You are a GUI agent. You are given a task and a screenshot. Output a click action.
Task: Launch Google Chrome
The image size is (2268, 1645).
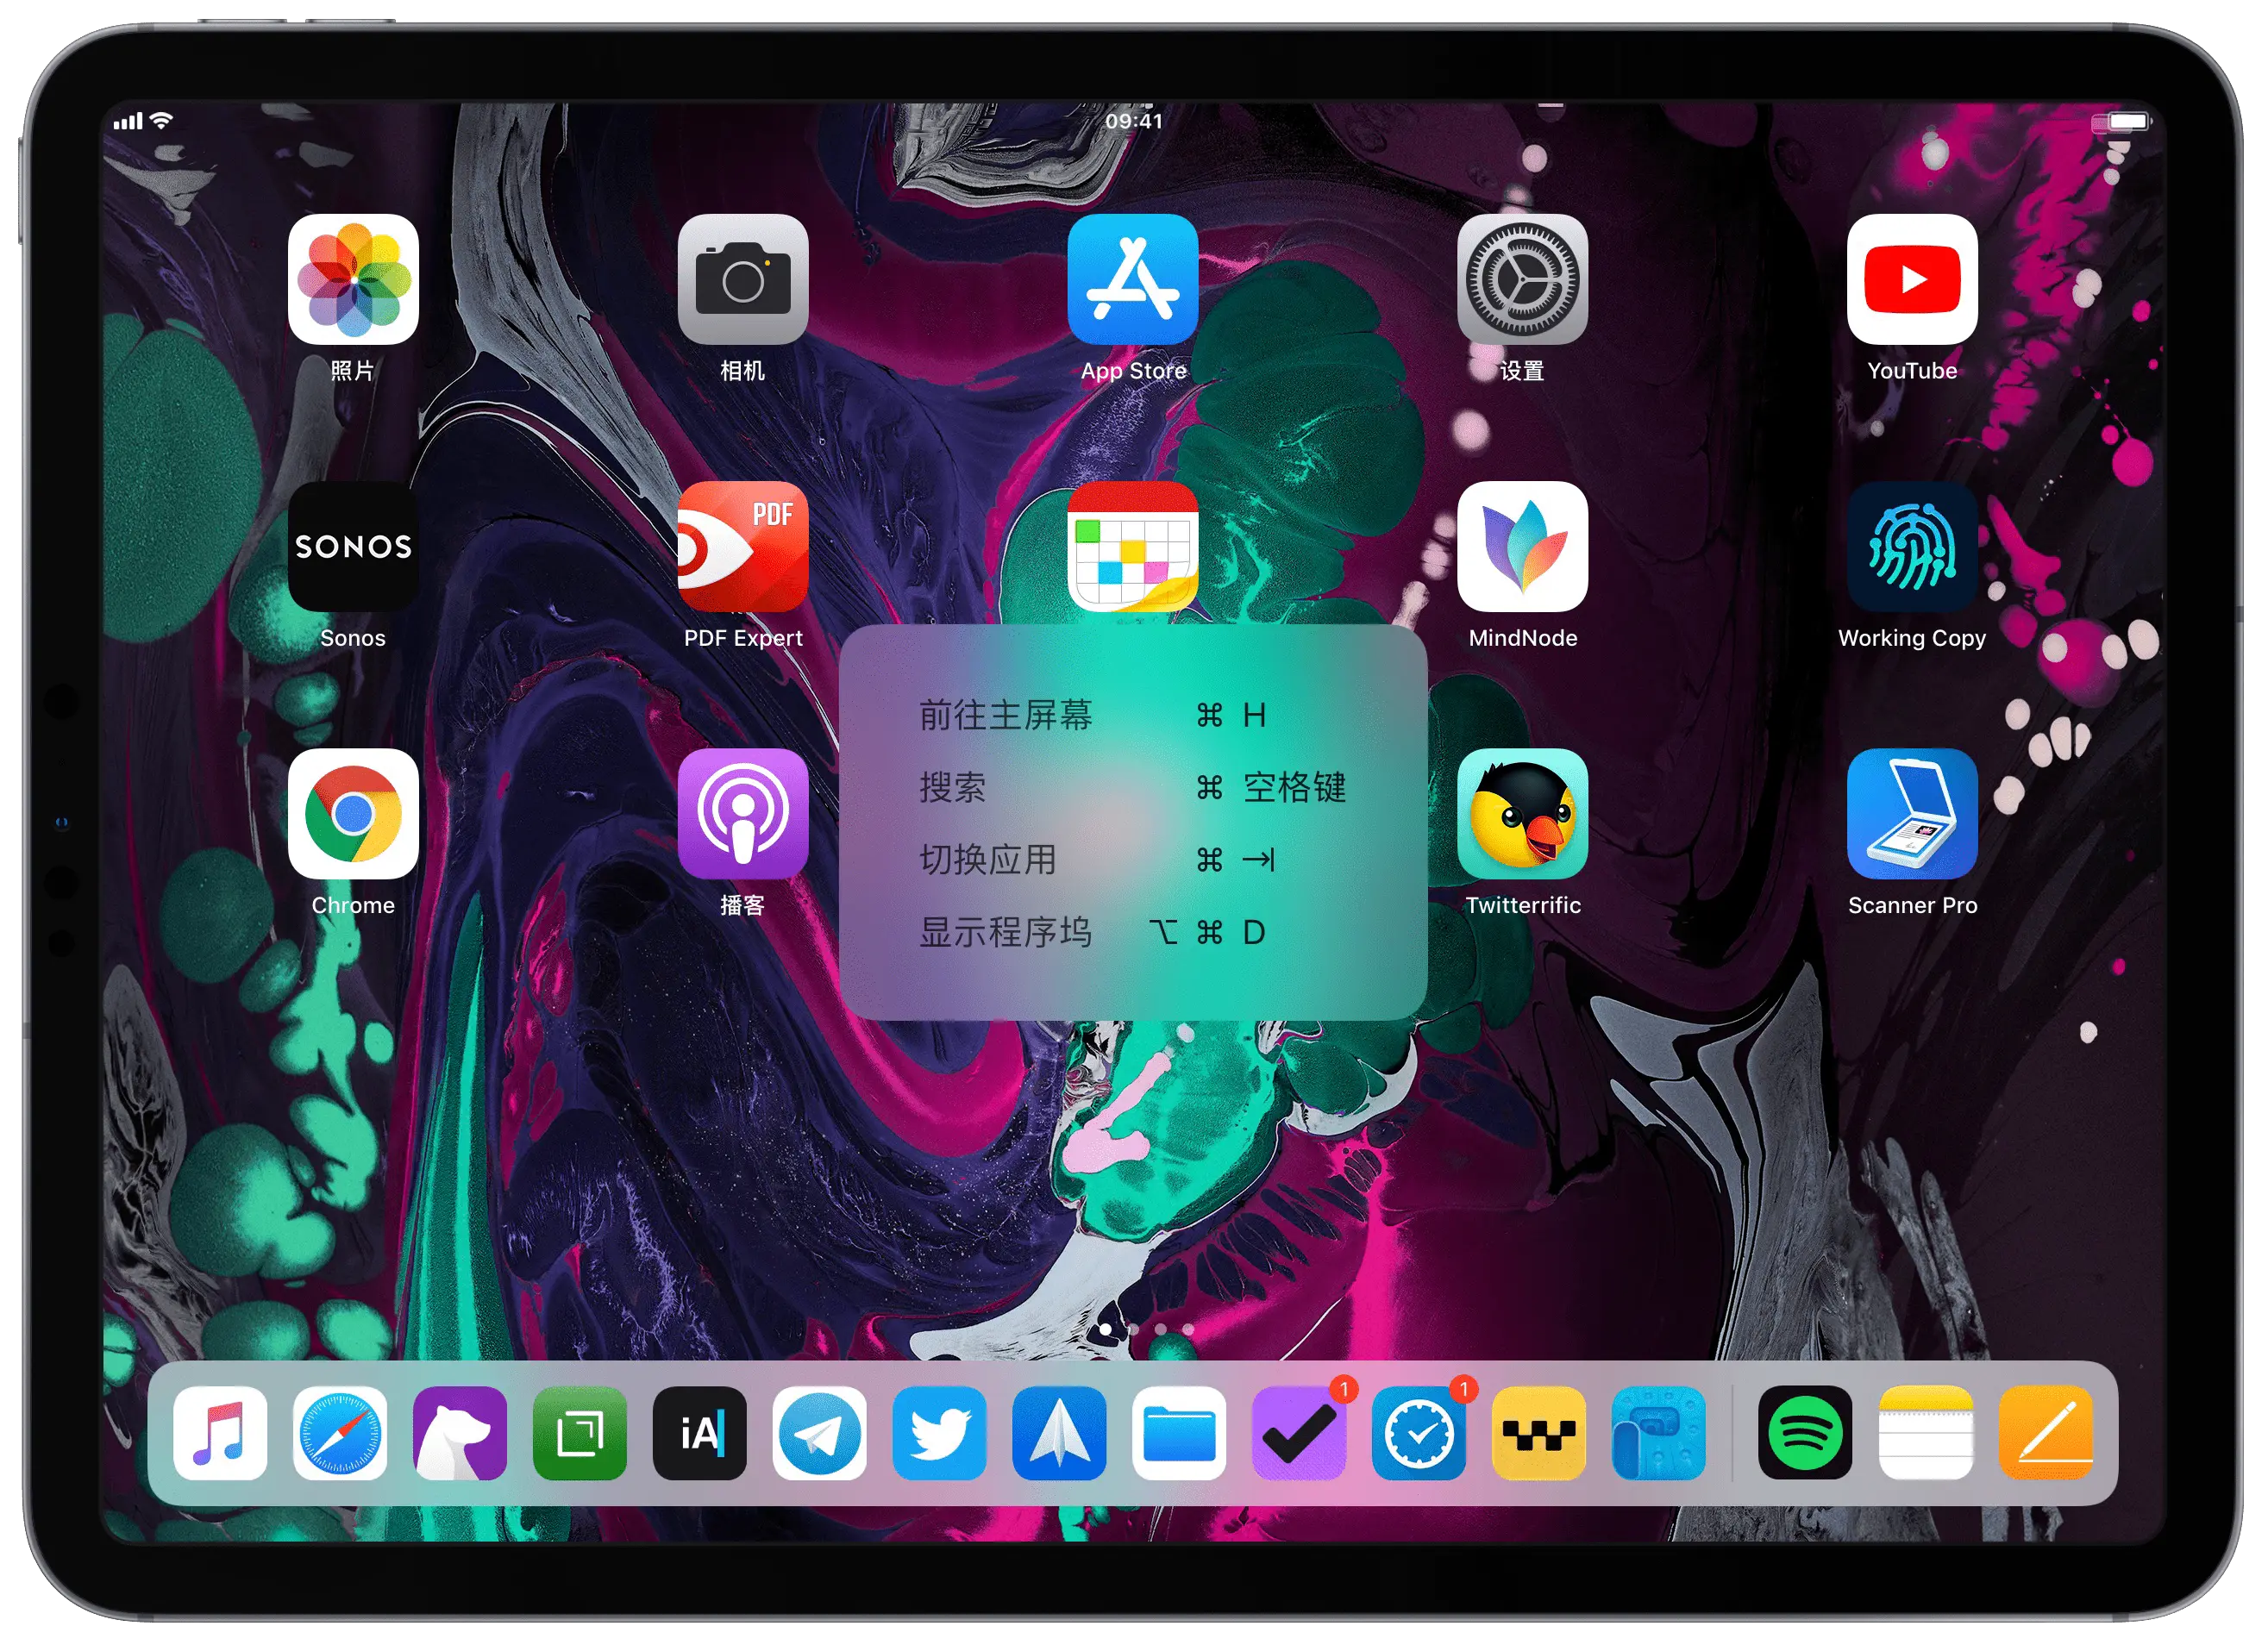point(353,814)
